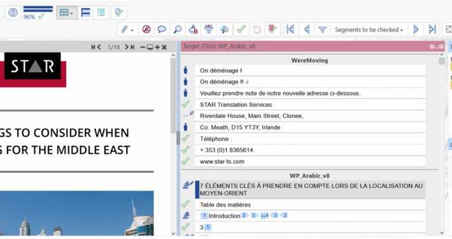452x239 pixels.
Task: Select segment 'Téléphone :'
Action: [310, 138]
